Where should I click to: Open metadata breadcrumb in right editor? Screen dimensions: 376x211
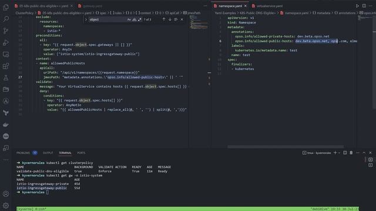pyautogui.click(x=321, y=13)
